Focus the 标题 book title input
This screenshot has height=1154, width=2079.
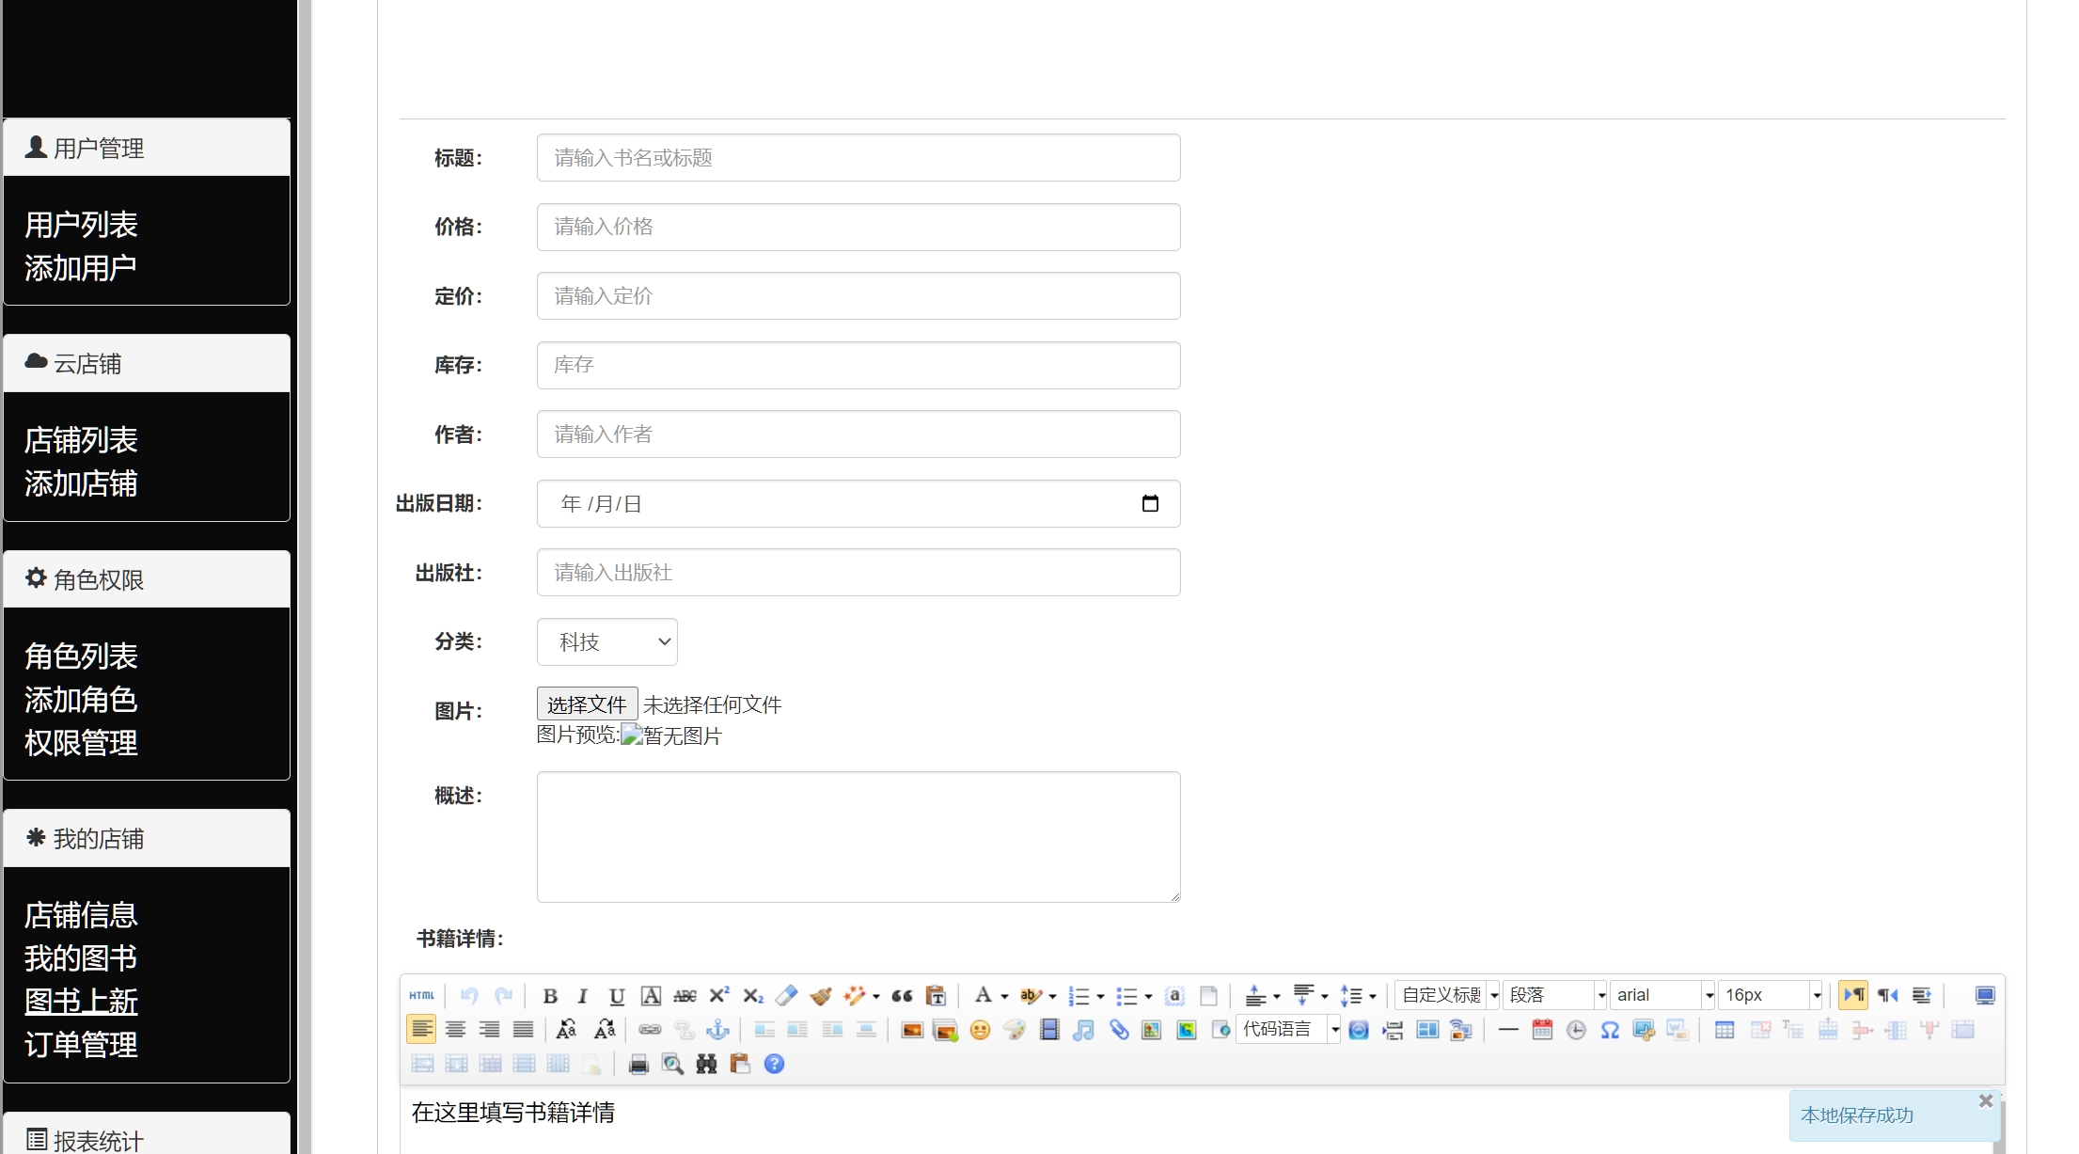click(858, 157)
